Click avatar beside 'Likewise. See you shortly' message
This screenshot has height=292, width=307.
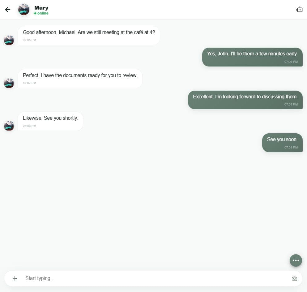coord(9,126)
